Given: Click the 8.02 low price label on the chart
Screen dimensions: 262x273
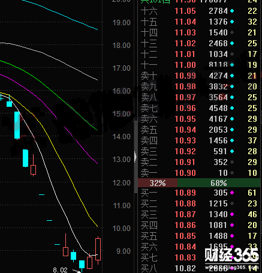Looking at the screenshot, I should [x=60, y=270].
